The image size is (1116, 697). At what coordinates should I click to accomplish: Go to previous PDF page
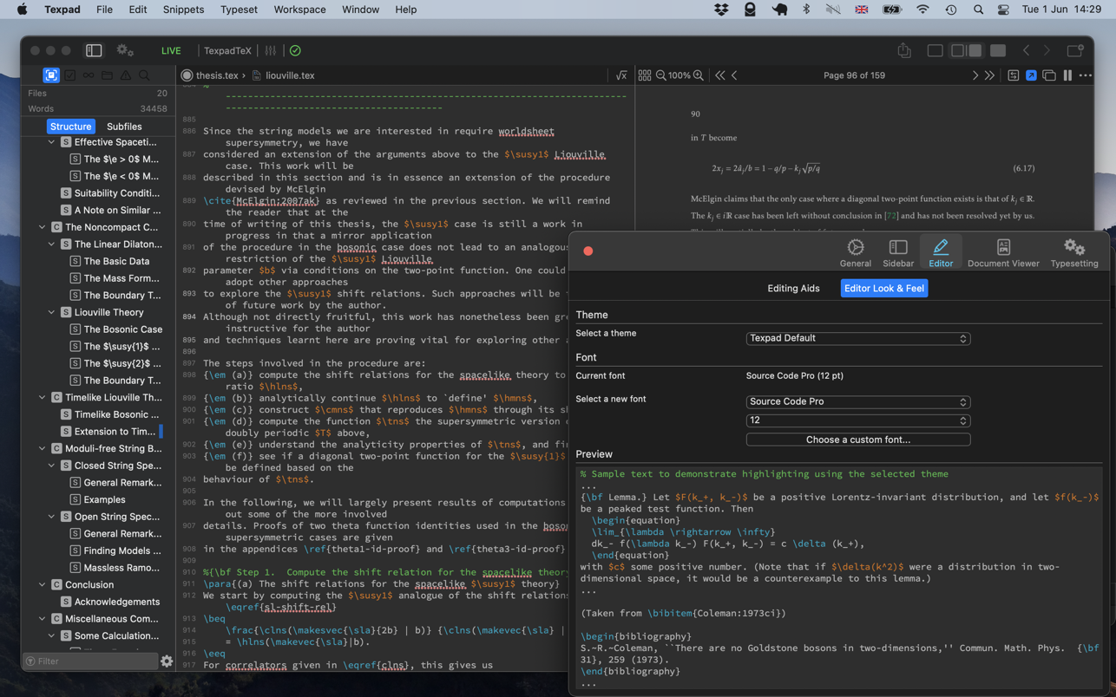click(735, 75)
